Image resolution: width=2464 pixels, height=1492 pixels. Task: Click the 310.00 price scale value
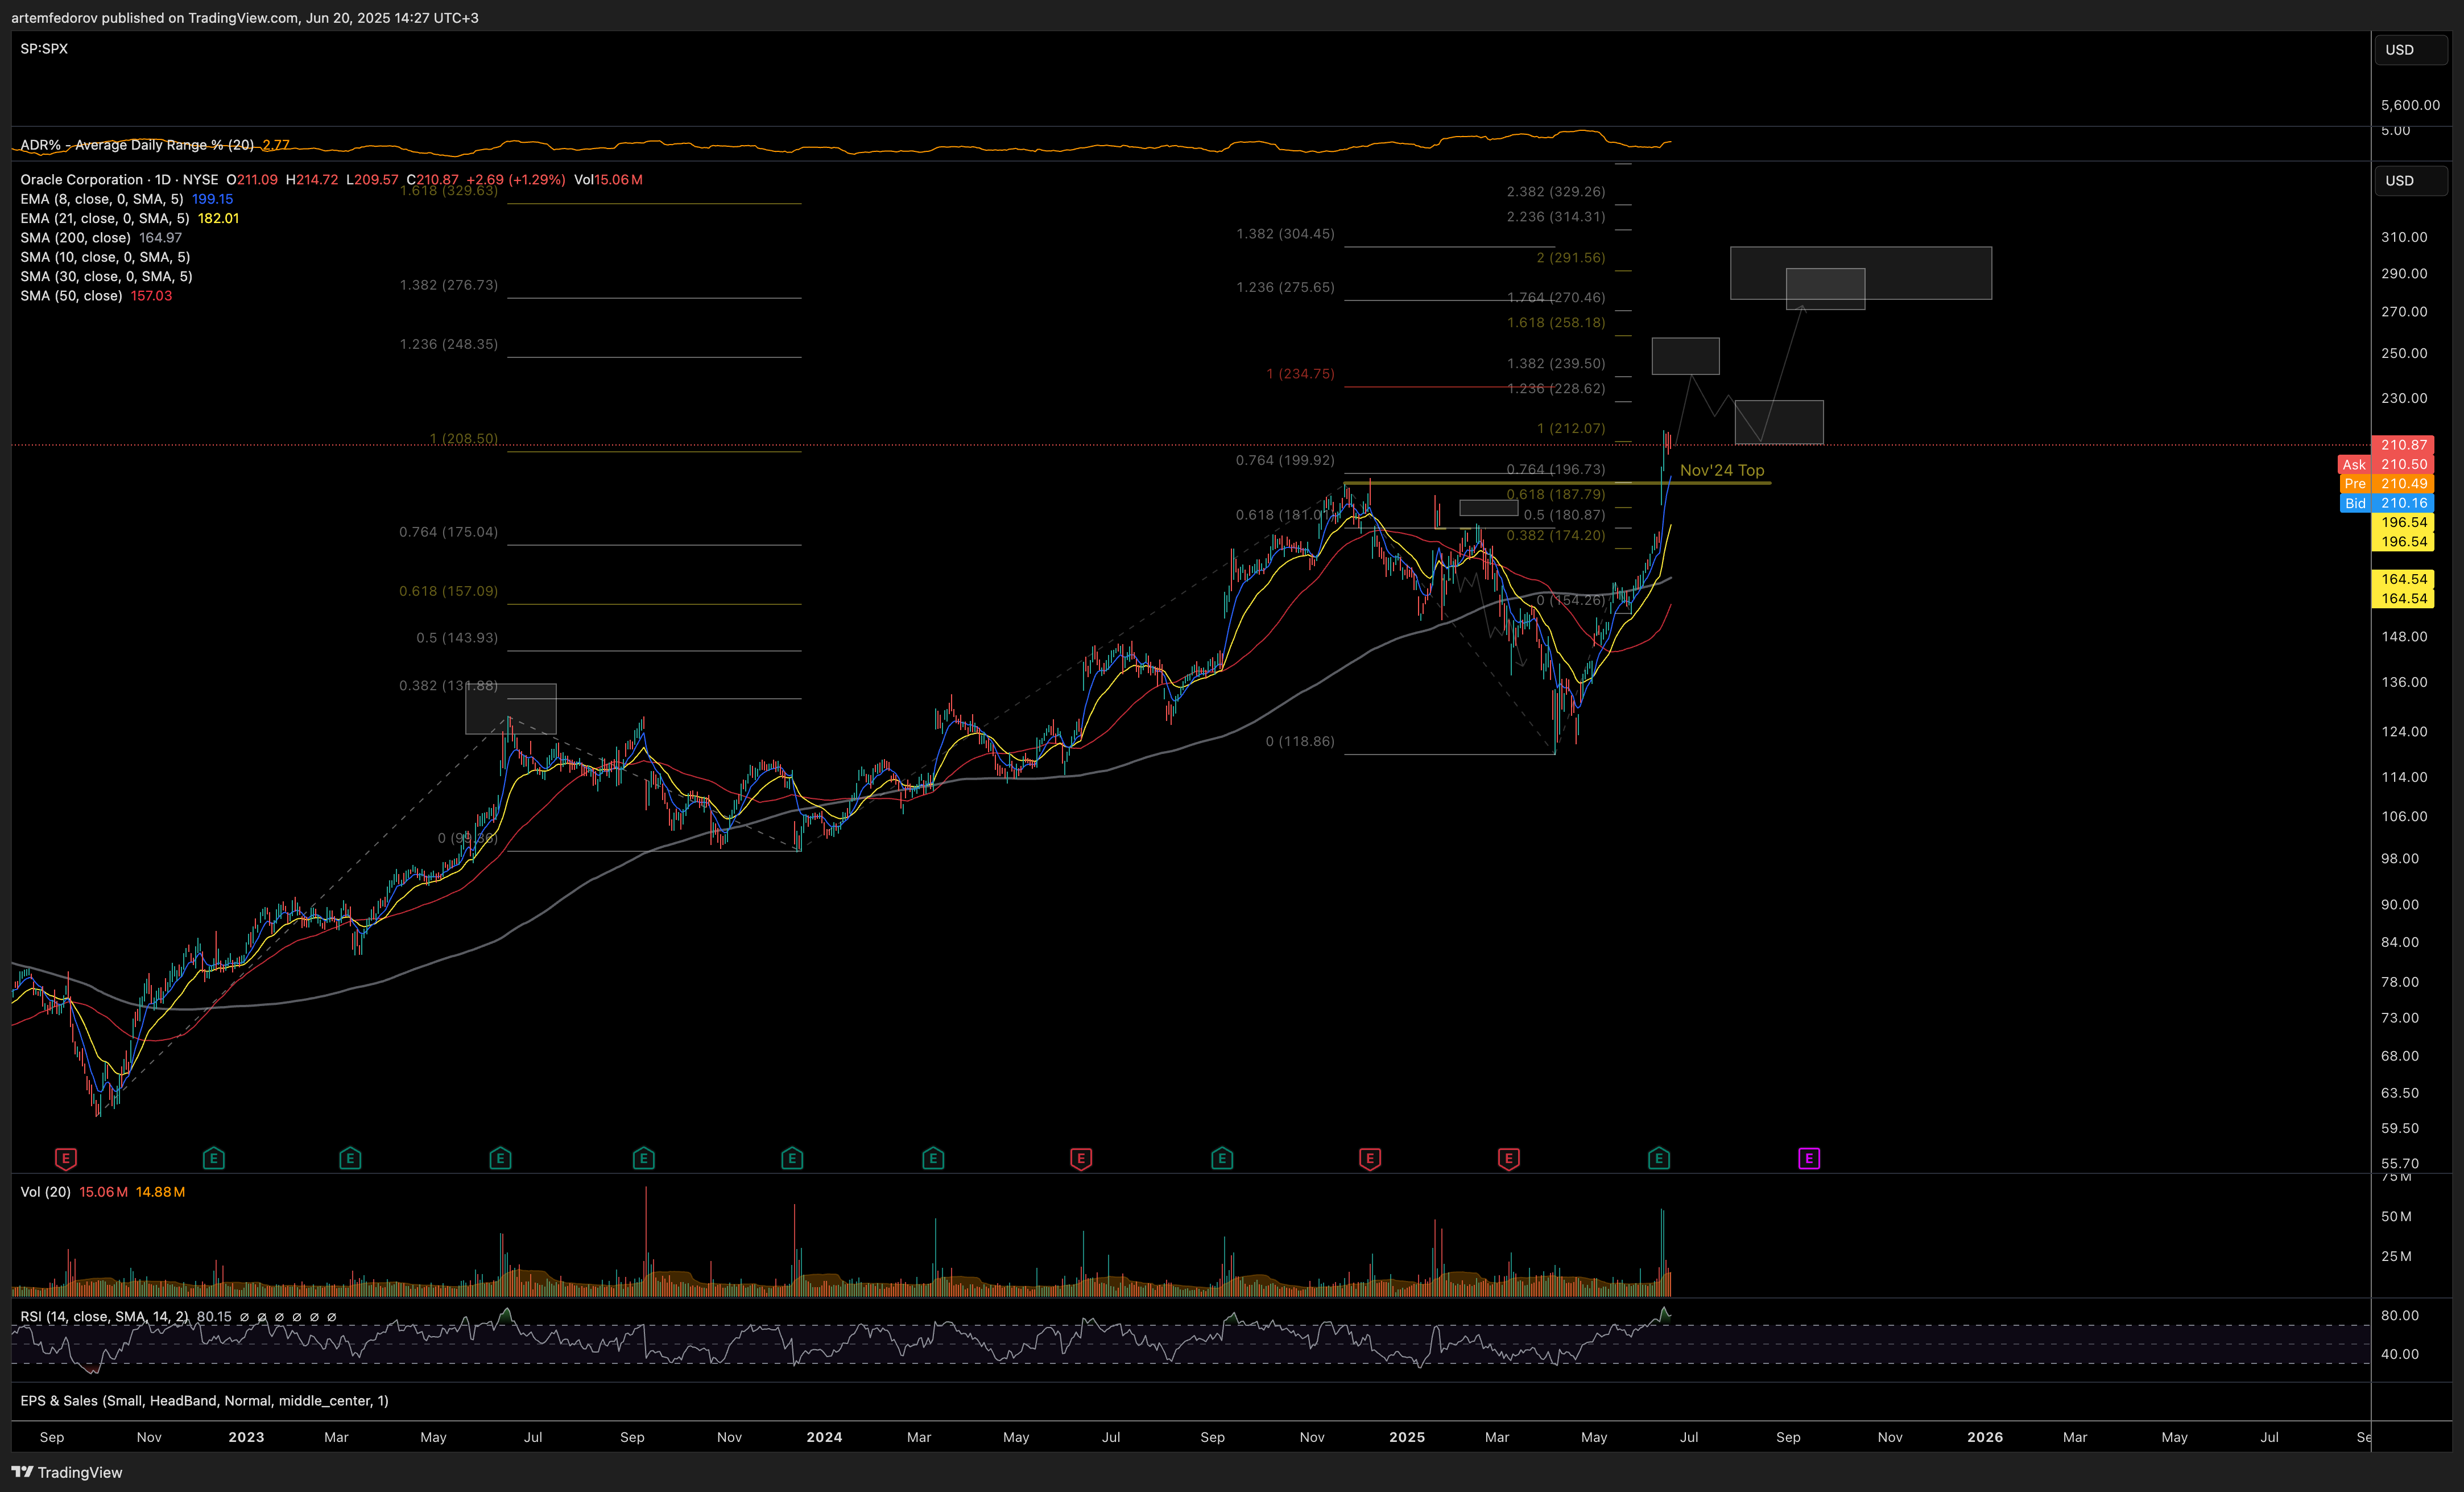(x=2405, y=237)
